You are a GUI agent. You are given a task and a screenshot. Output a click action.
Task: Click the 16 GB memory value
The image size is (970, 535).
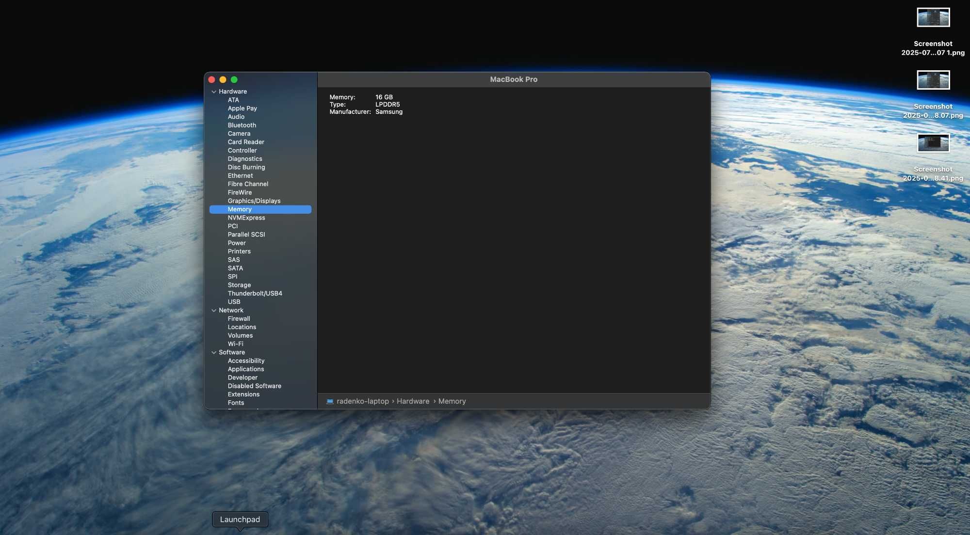point(384,97)
